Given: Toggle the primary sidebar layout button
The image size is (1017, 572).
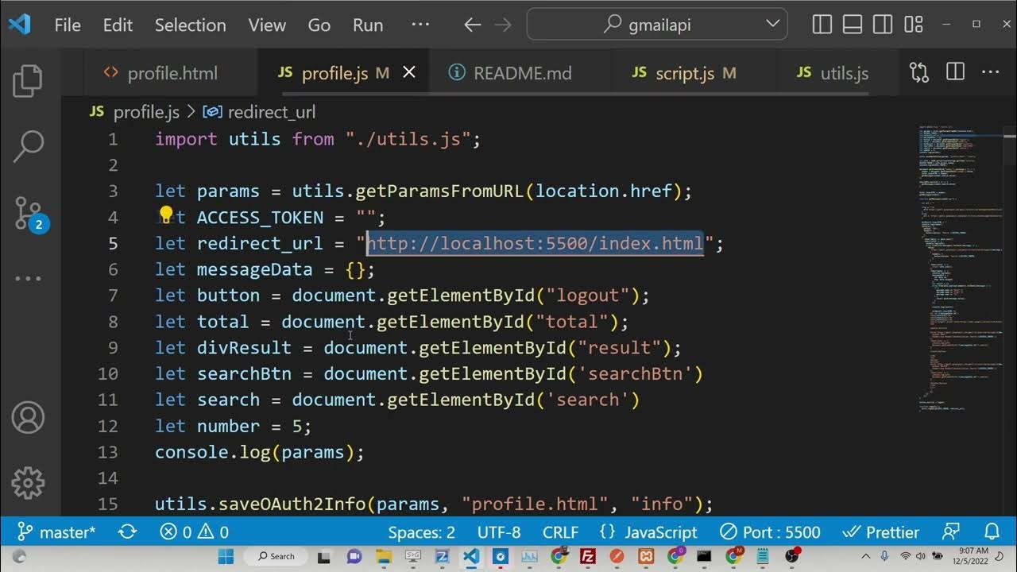Looking at the screenshot, I should 822,25.
